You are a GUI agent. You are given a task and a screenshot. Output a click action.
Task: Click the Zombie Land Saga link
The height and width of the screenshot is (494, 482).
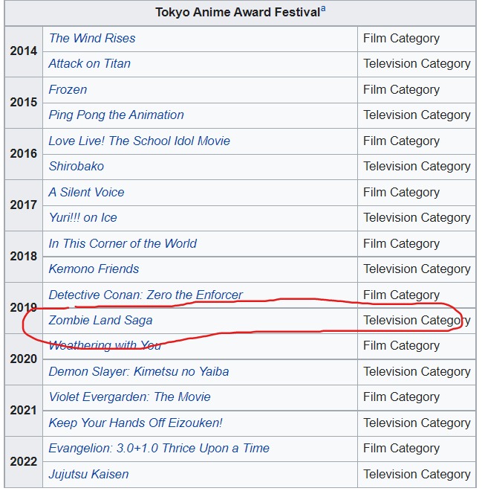coord(100,321)
